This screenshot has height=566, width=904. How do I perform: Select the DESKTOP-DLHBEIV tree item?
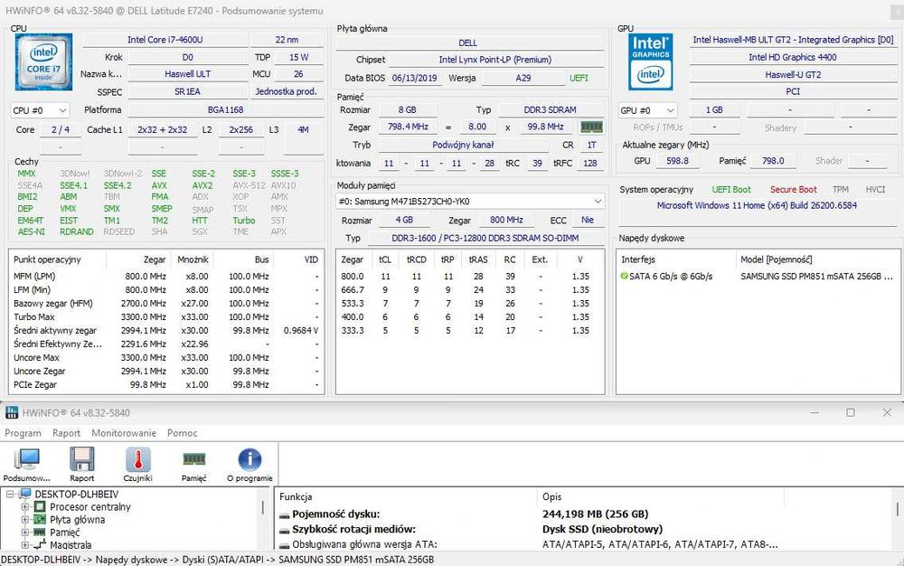coord(77,494)
